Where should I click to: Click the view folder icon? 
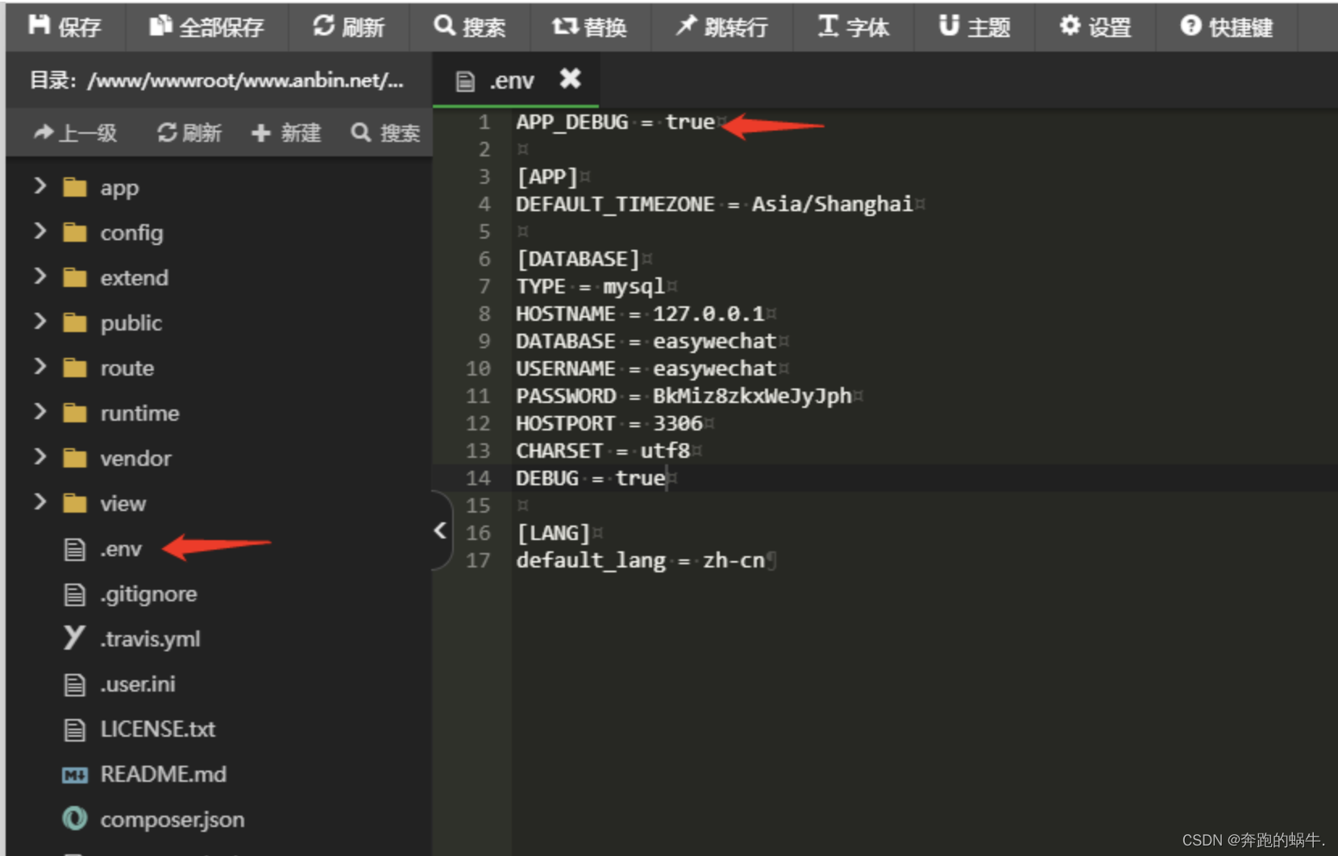click(x=75, y=504)
